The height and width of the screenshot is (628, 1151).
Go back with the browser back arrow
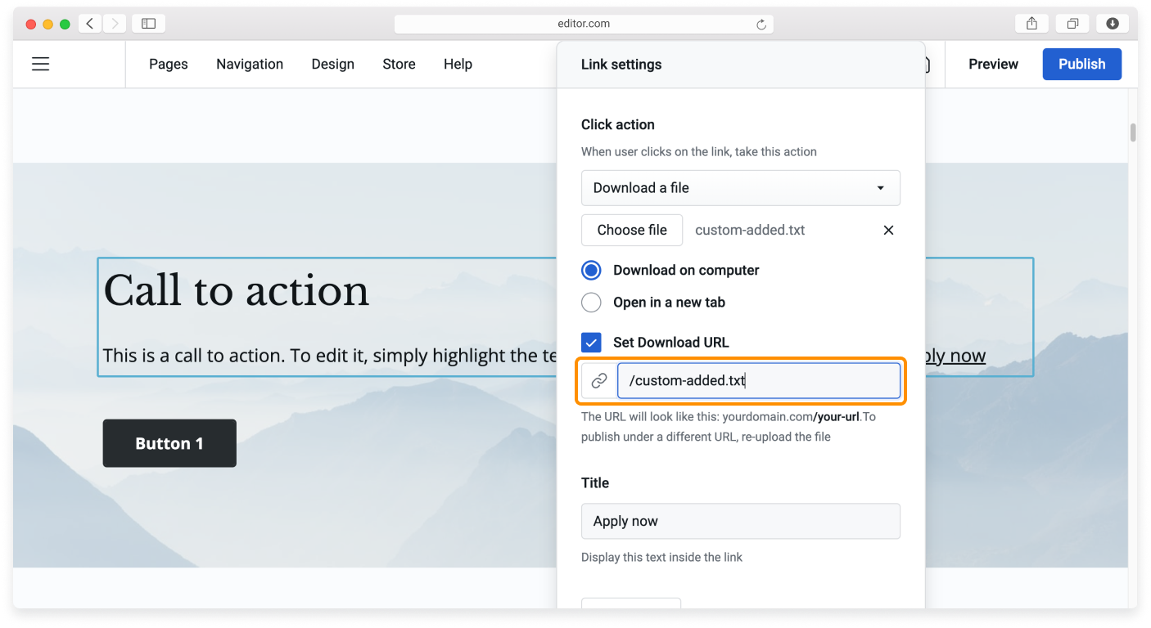90,24
